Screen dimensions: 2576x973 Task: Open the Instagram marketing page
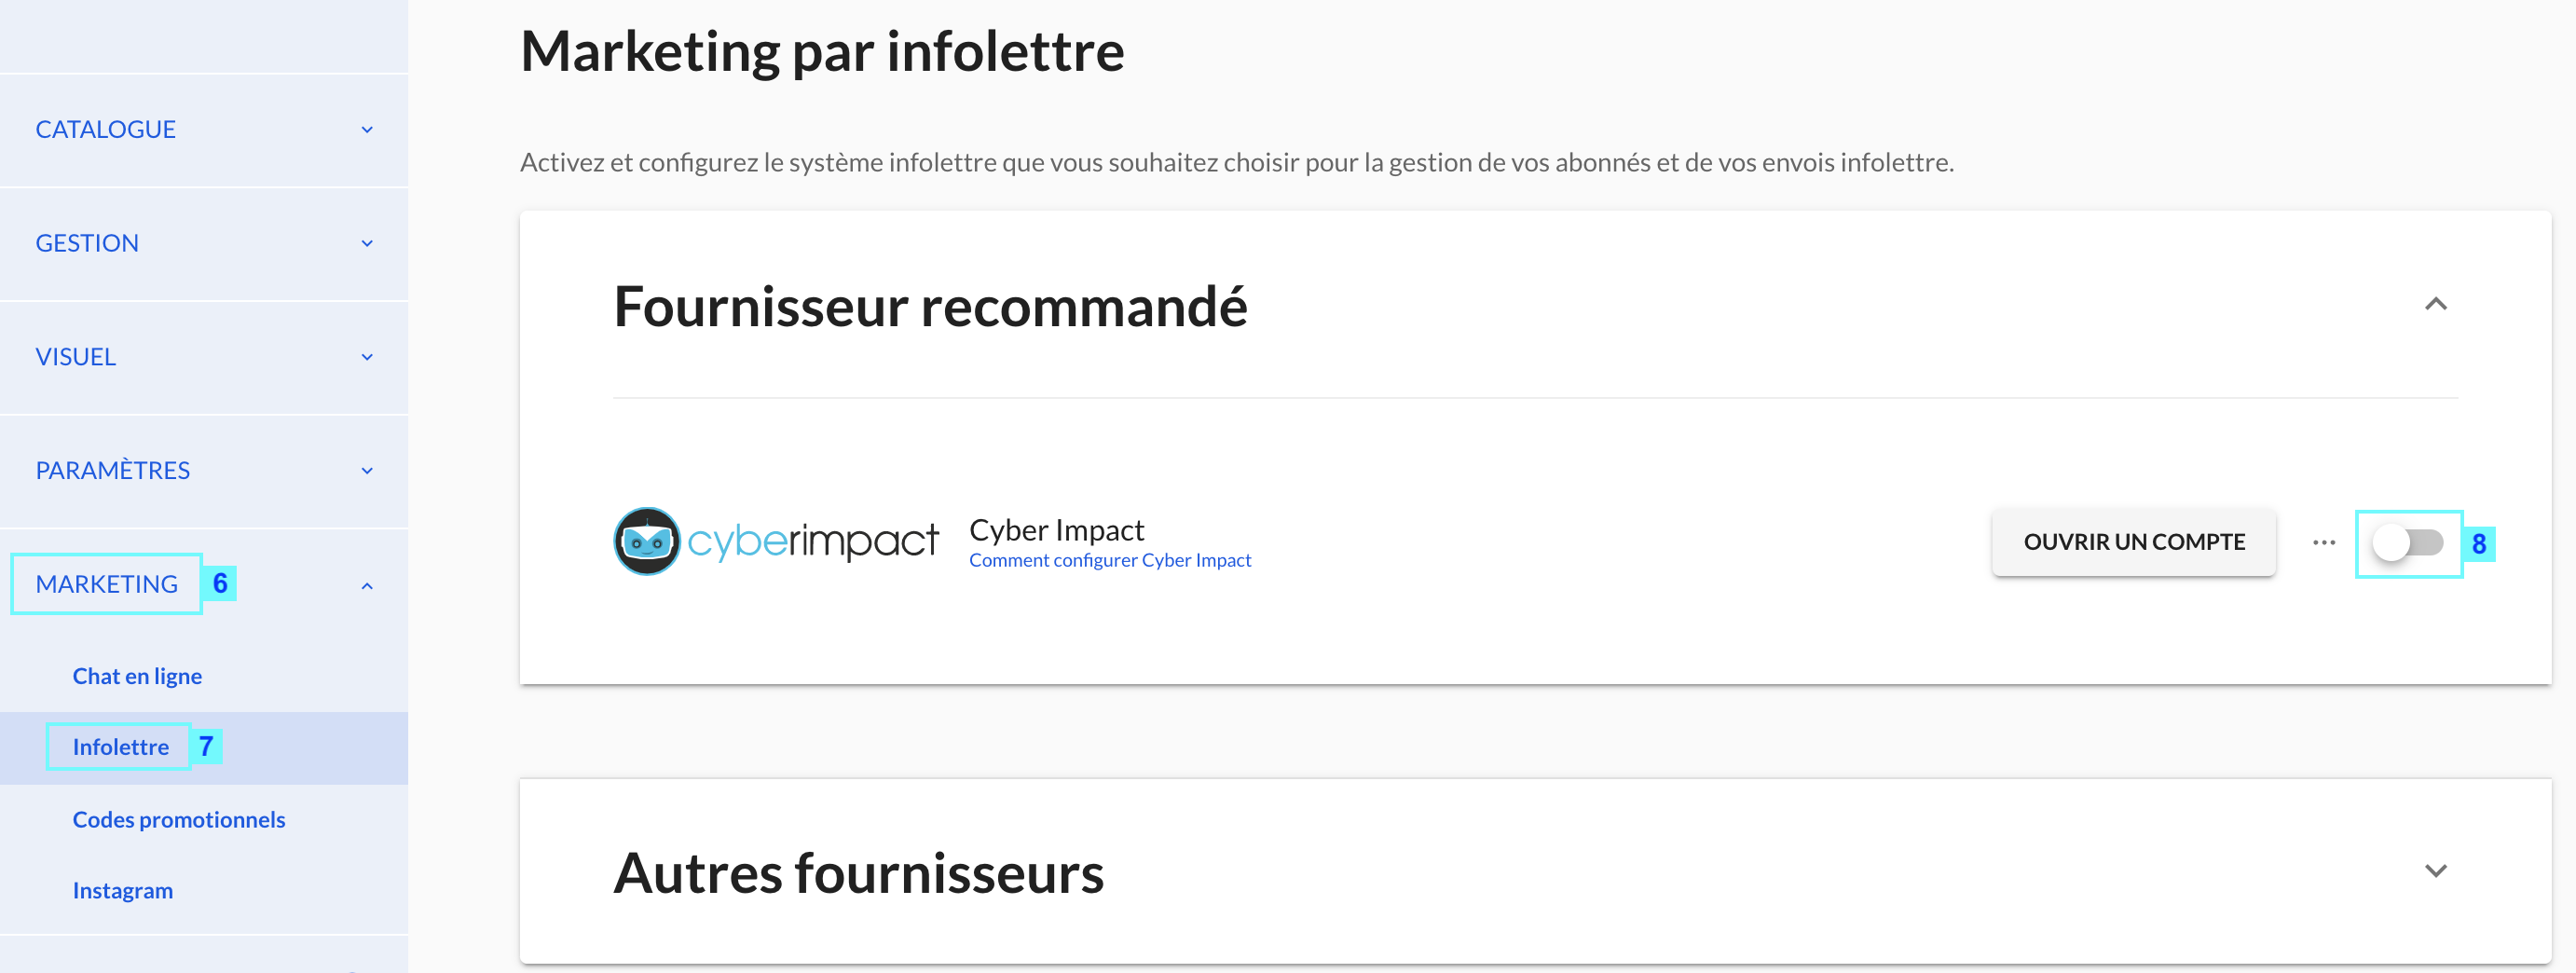pyautogui.click(x=123, y=890)
